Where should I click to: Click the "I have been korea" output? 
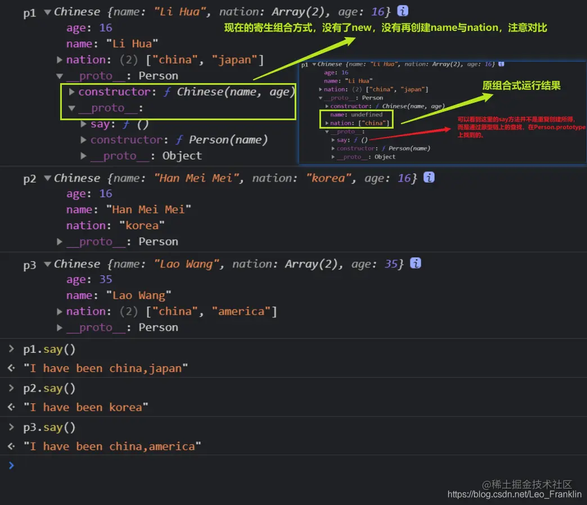[x=85, y=407]
